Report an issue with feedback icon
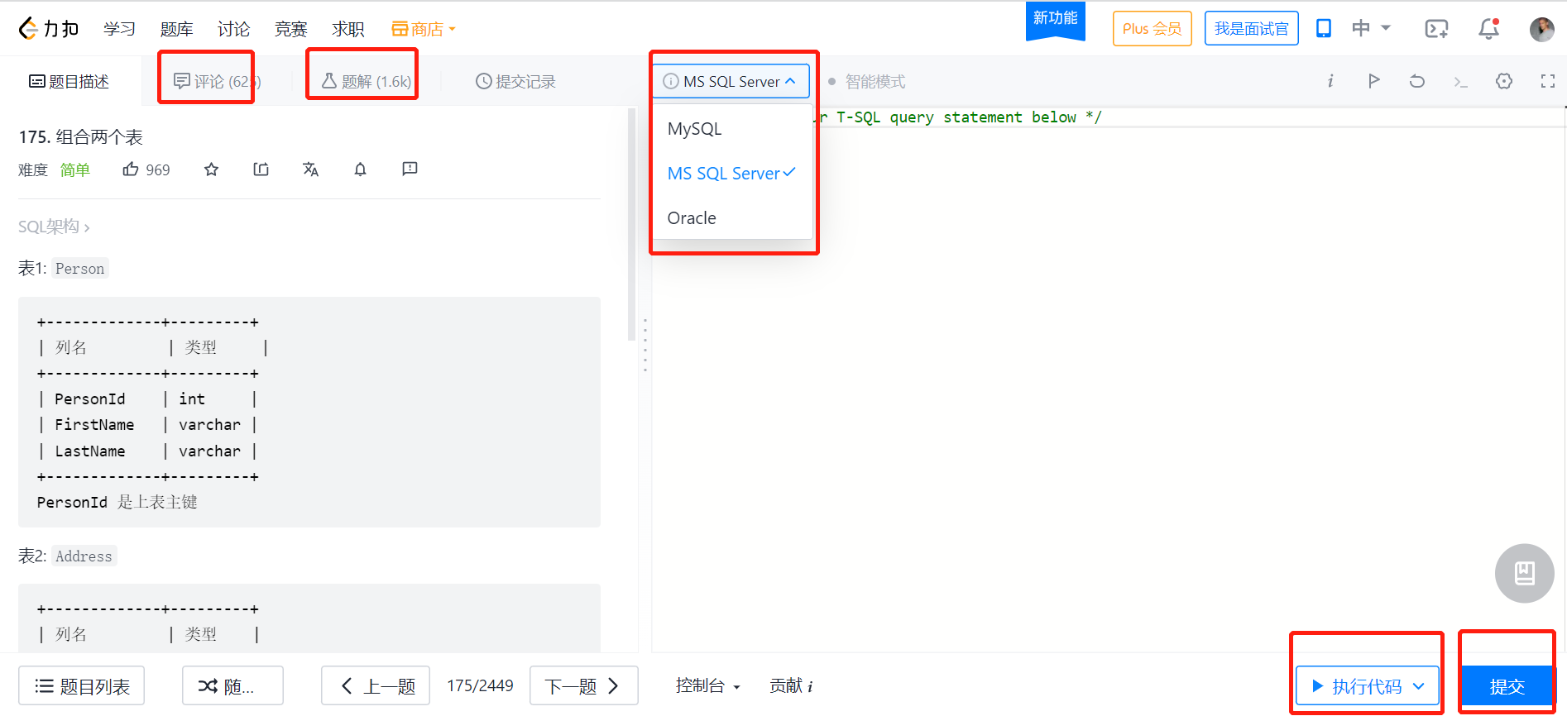The height and width of the screenshot is (716, 1567). [410, 169]
